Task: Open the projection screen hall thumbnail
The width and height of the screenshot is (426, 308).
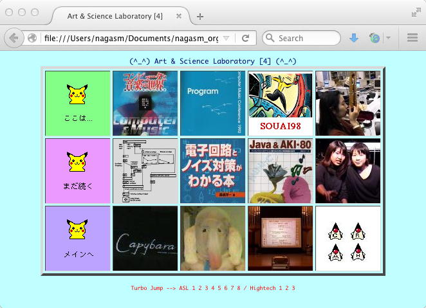Action: point(280,239)
